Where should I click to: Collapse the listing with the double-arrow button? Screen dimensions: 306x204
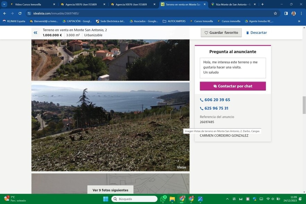click(x=35, y=32)
